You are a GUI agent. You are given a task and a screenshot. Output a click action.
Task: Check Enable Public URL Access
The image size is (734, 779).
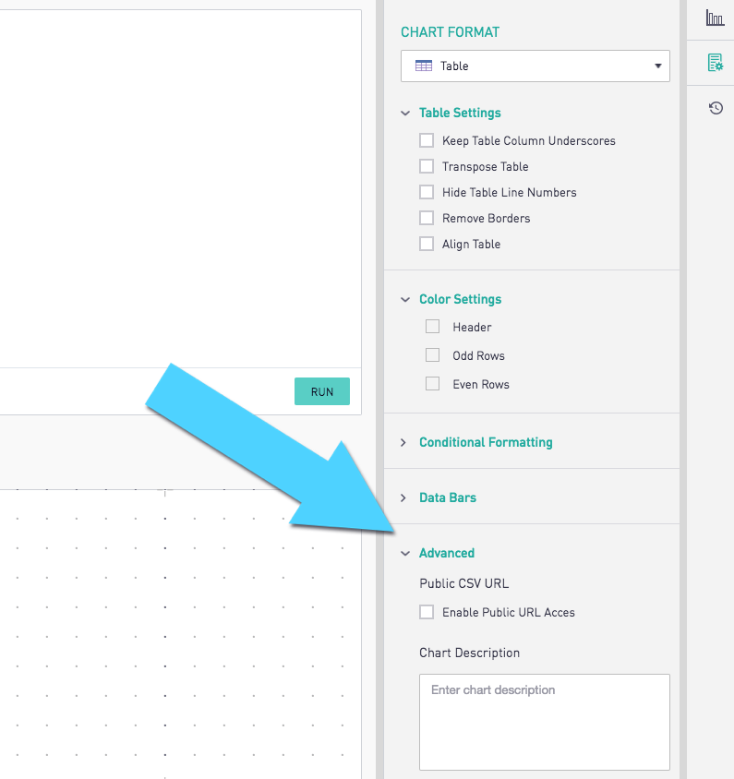click(x=427, y=612)
